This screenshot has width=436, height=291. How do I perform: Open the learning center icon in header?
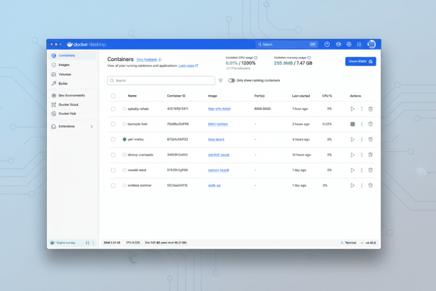click(x=338, y=44)
